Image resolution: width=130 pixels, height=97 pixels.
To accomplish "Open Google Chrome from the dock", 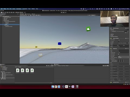I will click(x=56, y=86).
